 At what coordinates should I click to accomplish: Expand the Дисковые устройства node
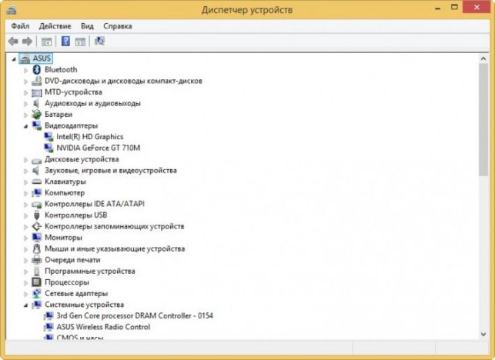click(x=26, y=160)
